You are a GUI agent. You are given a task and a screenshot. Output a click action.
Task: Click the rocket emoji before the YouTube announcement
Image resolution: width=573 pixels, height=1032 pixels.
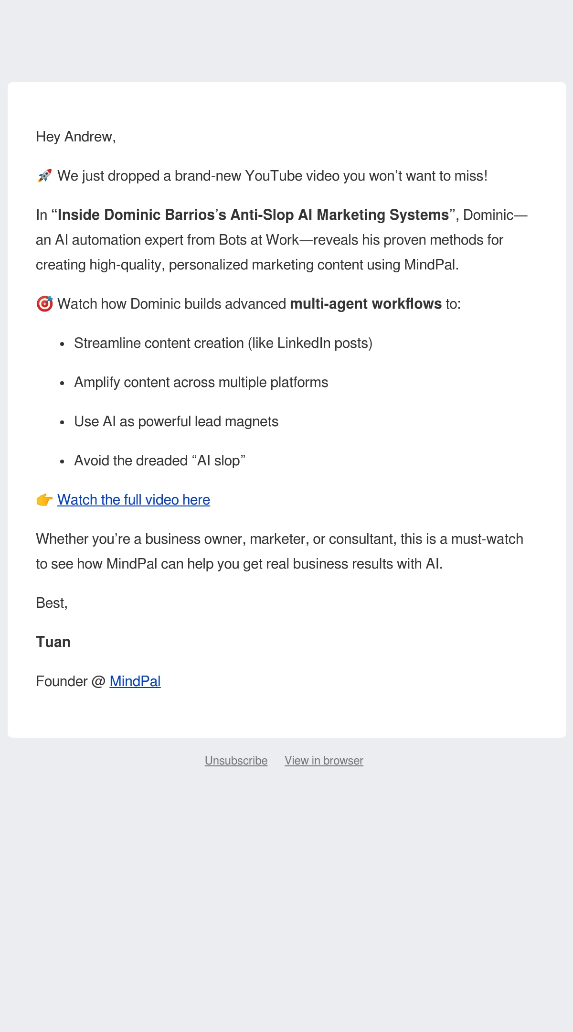pyautogui.click(x=44, y=176)
